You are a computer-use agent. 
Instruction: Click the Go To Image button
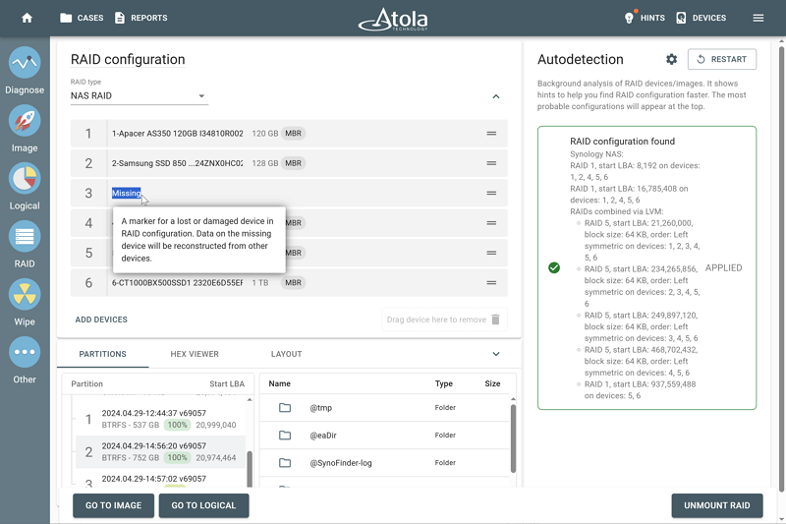pyautogui.click(x=113, y=505)
